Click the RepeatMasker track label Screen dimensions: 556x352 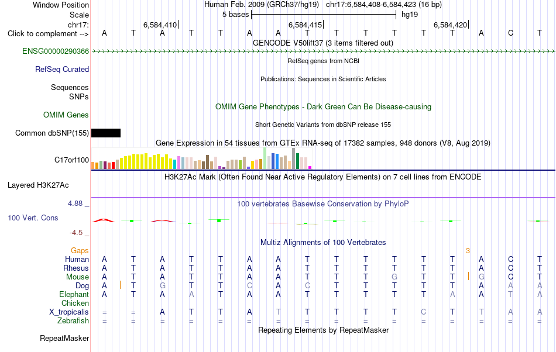pyautogui.click(x=64, y=339)
